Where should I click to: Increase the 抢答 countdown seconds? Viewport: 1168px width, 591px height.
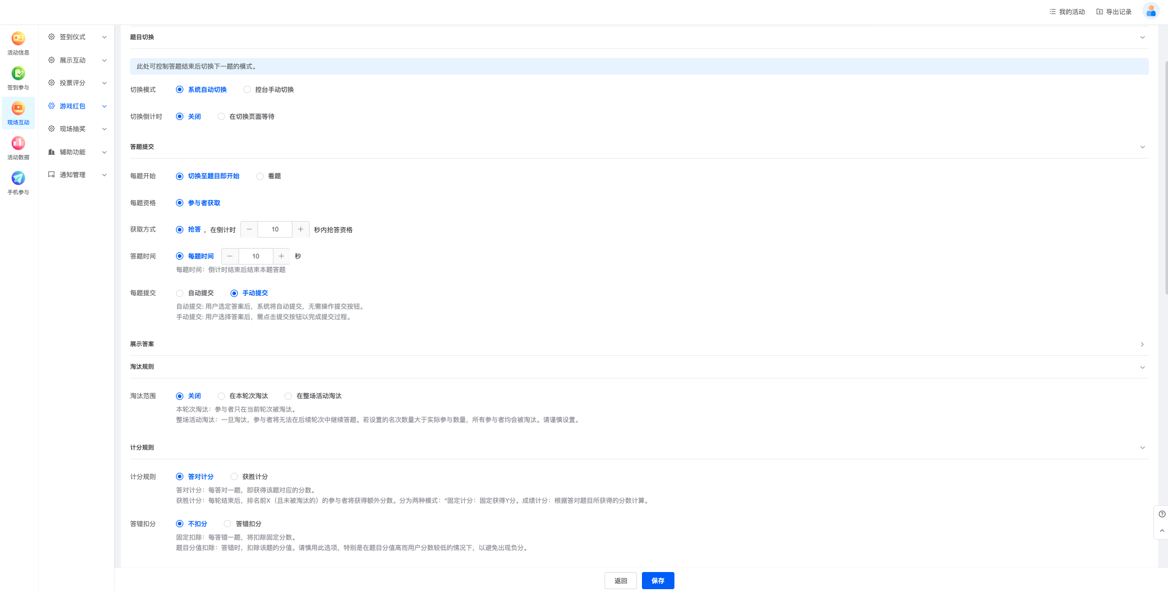point(300,230)
